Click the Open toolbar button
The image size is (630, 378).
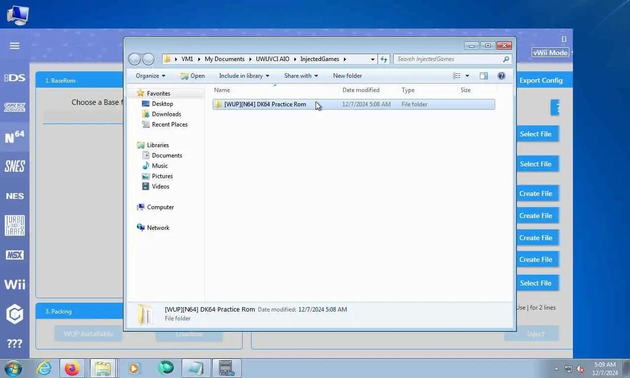(x=192, y=76)
